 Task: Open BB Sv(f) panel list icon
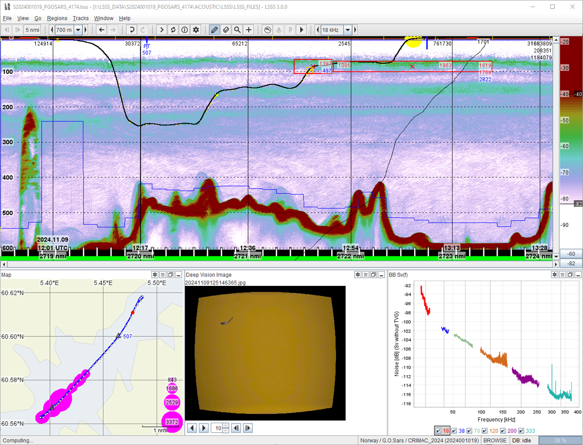tap(563, 275)
